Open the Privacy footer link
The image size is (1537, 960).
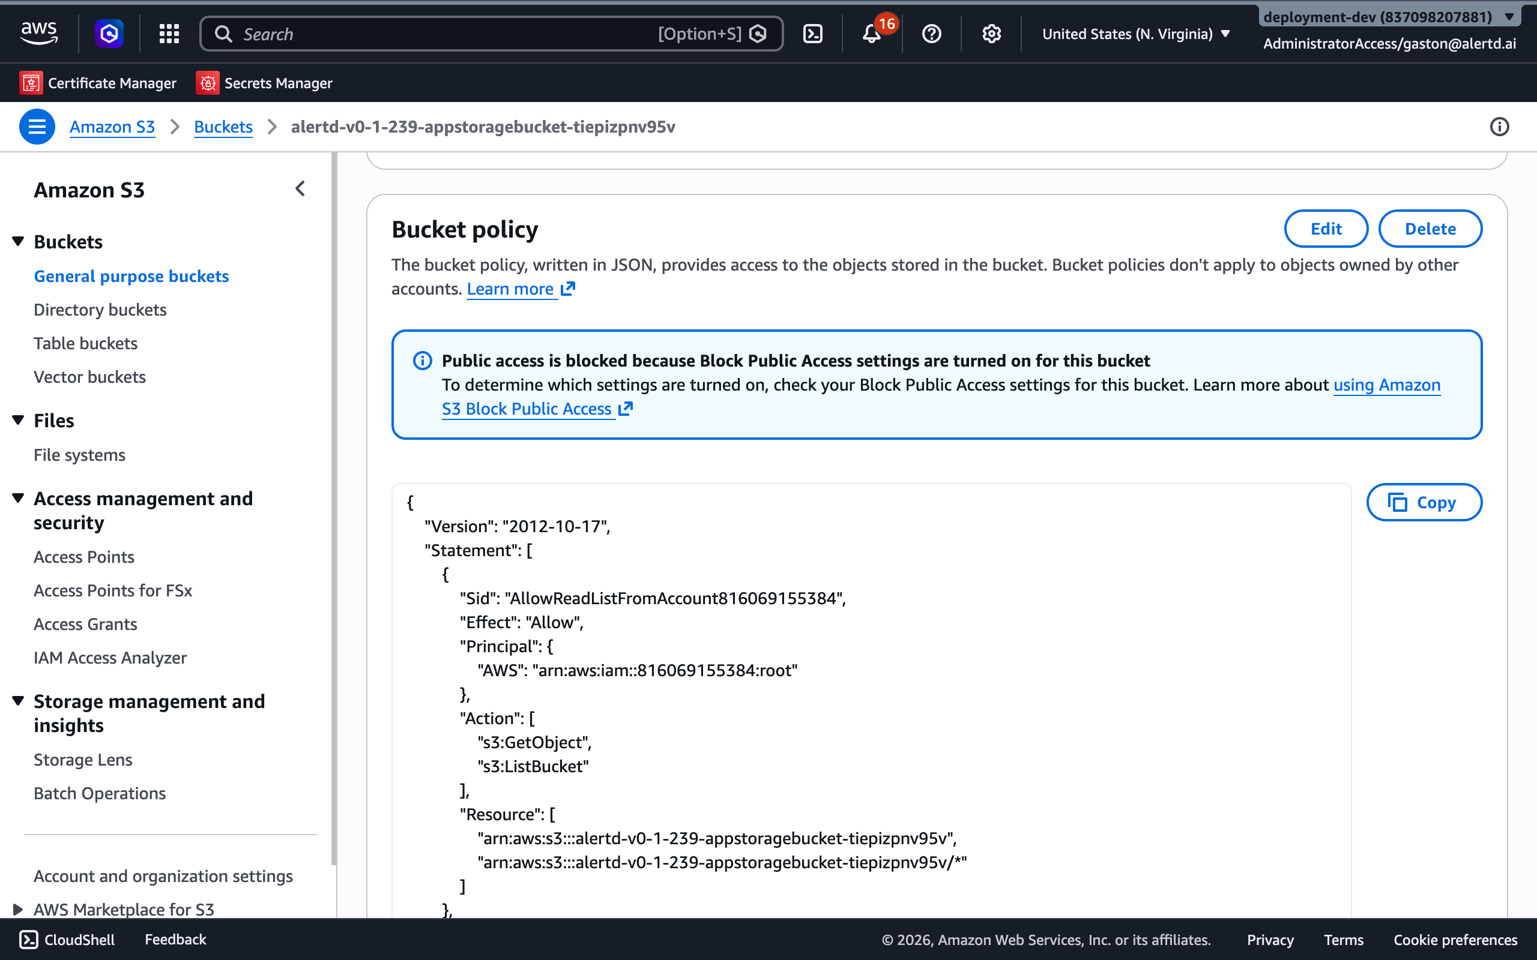click(x=1270, y=940)
